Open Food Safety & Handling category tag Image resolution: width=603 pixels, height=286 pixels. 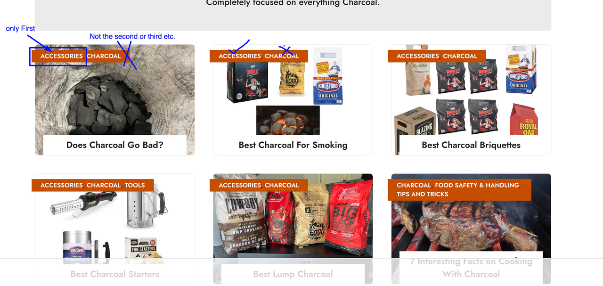(477, 185)
